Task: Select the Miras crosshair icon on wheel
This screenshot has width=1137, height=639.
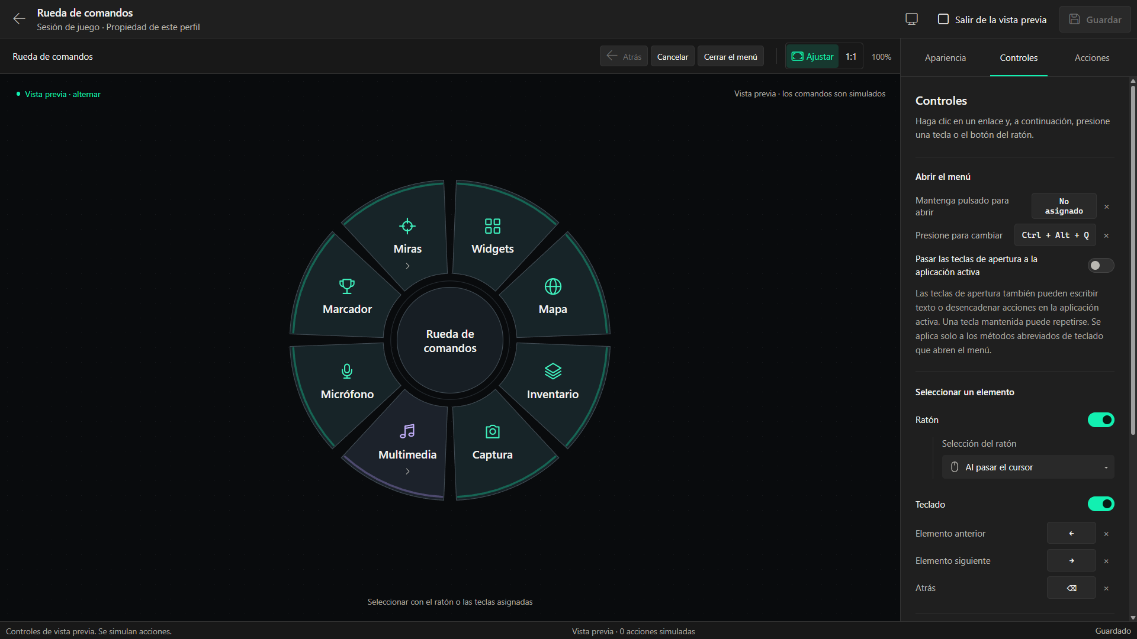Action: [407, 226]
